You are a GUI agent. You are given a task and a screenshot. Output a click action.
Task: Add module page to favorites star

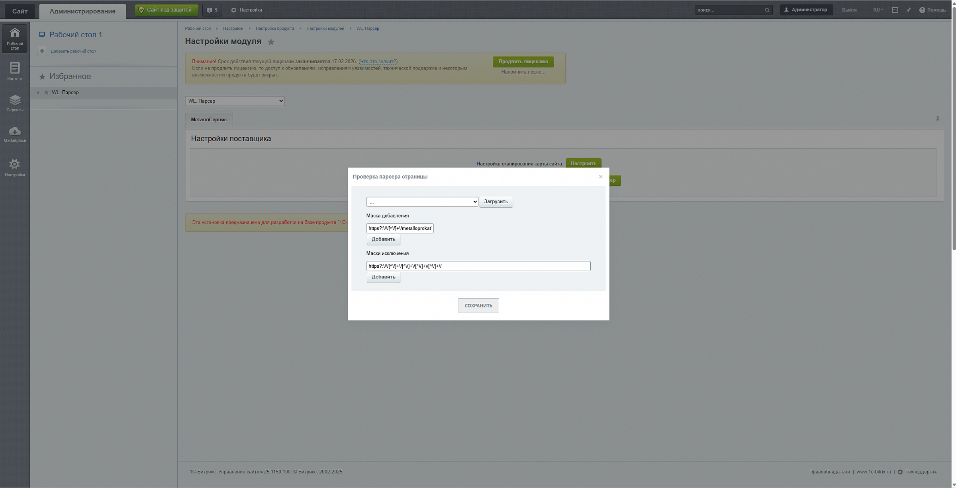pyautogui.click(x=271, y=42)
